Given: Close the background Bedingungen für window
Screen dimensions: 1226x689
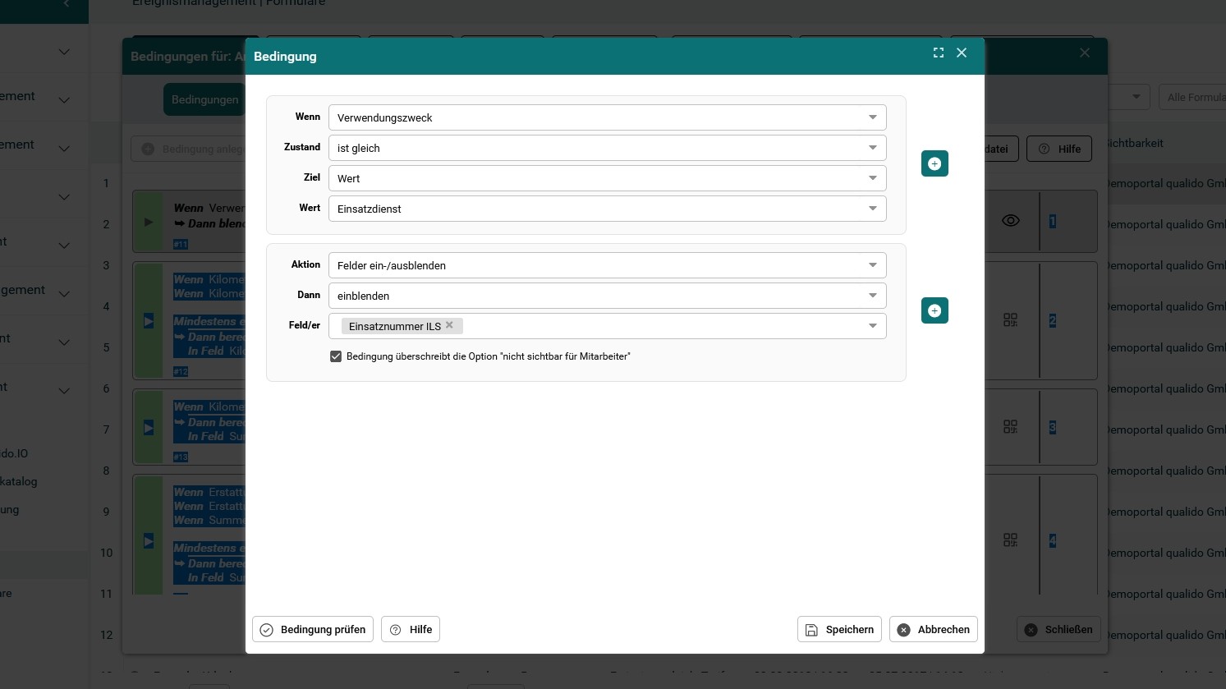Looking at the screenshot, I should pos(1085,53).
